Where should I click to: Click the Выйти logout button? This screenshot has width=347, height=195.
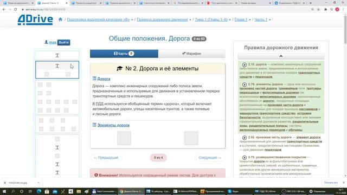point(64,42)
